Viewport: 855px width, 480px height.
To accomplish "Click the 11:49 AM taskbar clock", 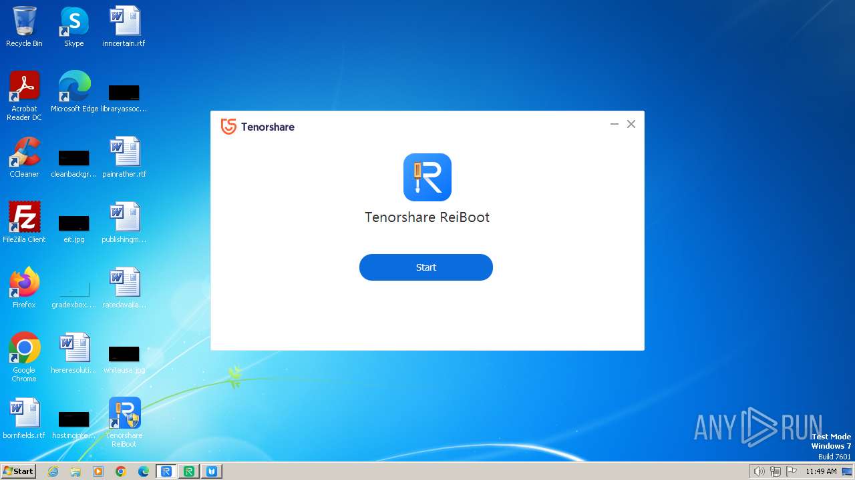I will pos(821,471).
